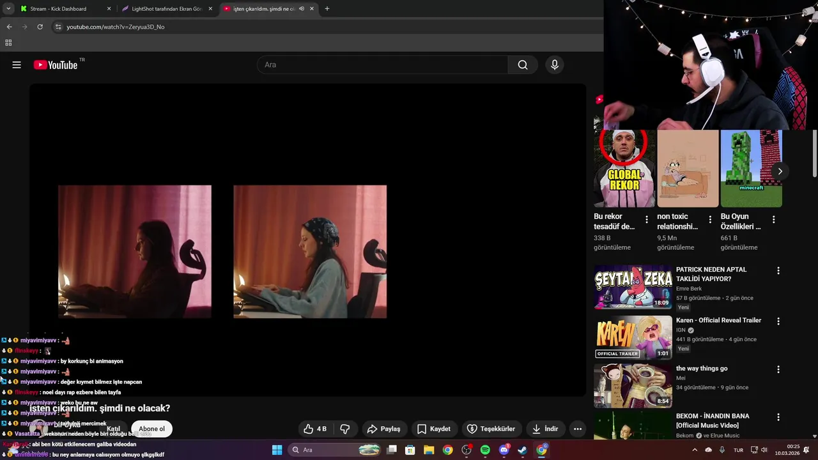Open the GLOBAL REKOR short thumbnail
Image resolution: width=818 pixels, height=460 pixels.
click(x=624, y=169)
